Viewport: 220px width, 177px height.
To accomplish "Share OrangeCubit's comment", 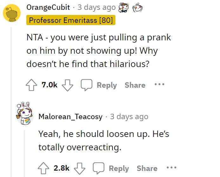I will pyautogui.click(x=135, y=85).
